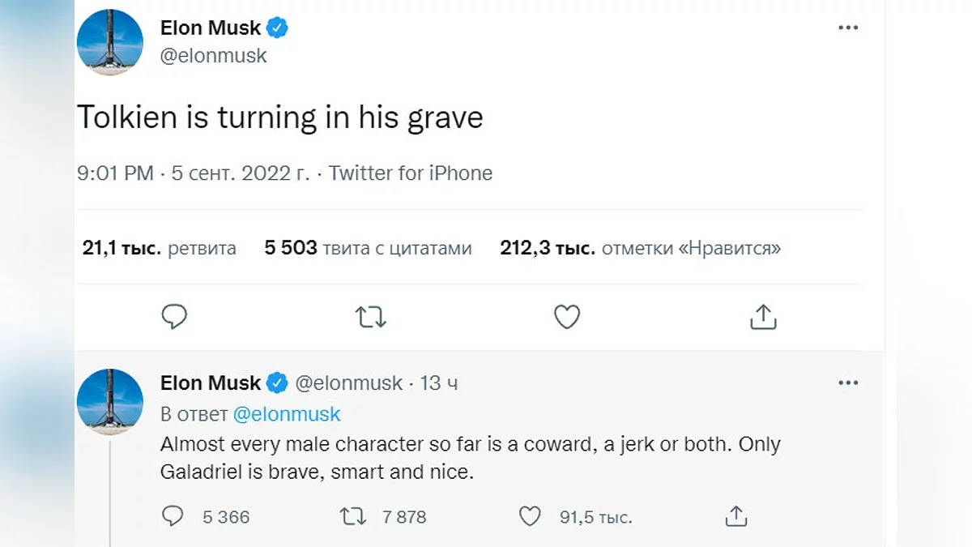
Task: Click the @elonmusk link after В ответ
Action: [287, 414]
